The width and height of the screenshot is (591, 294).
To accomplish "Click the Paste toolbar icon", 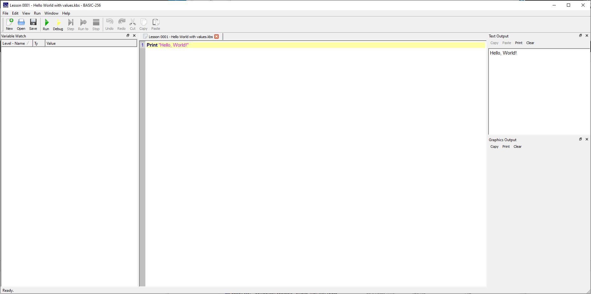I will coord(156,24).
